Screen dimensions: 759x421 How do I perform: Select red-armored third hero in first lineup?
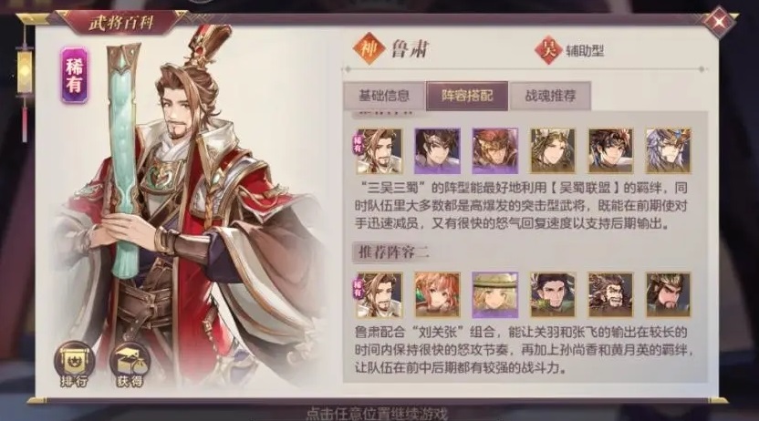coord(494,150)
